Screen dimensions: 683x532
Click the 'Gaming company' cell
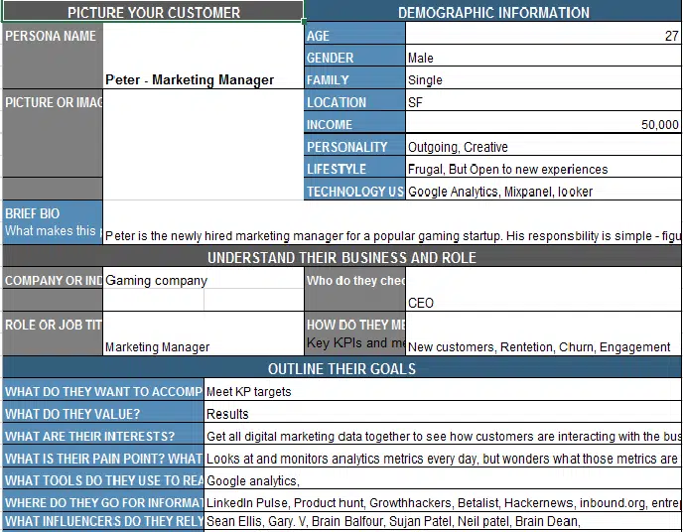154,281
